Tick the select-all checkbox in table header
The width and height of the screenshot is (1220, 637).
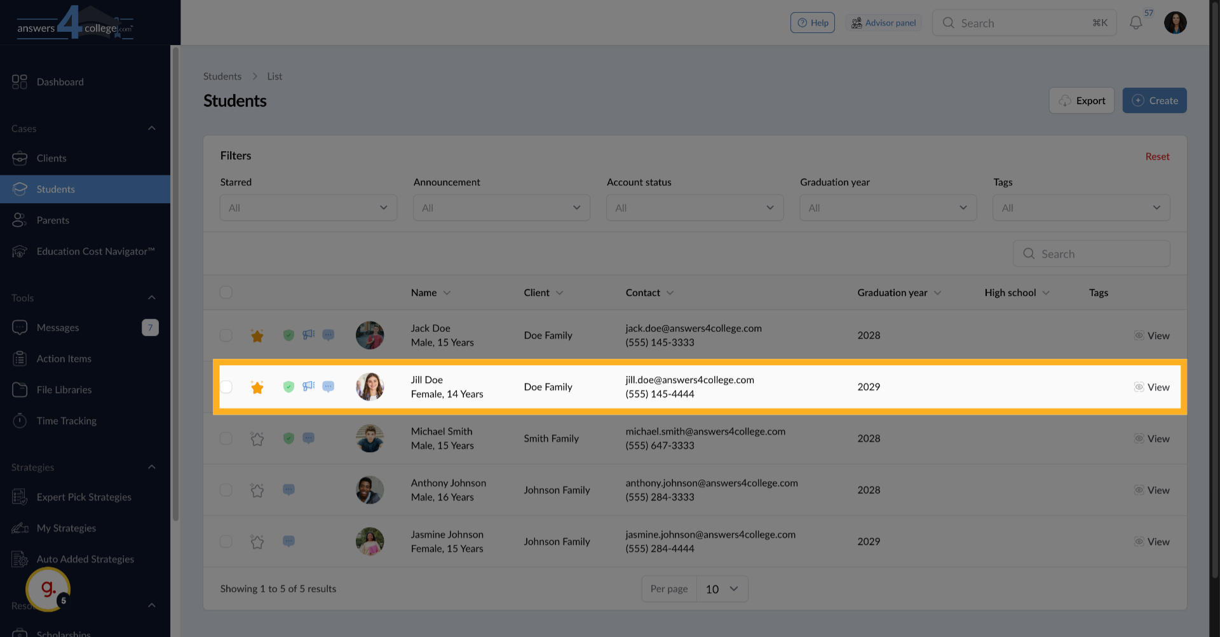click(226, 293)
